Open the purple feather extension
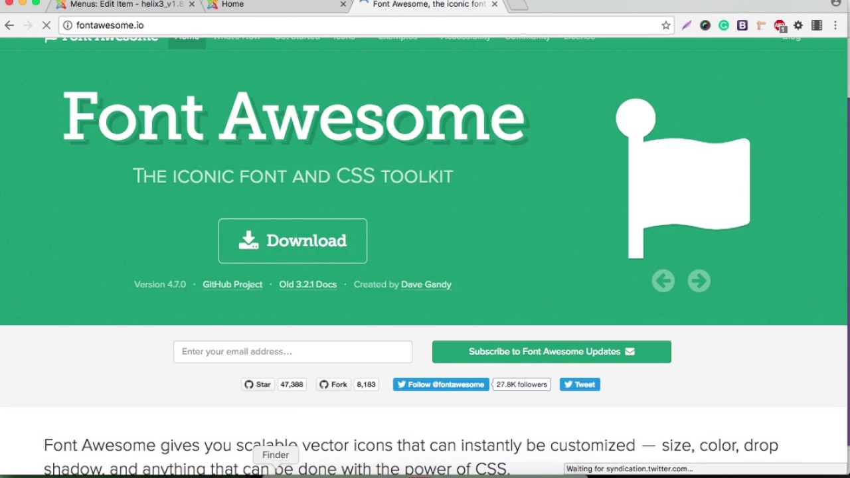This screenshot has width=850, height=478. click(x=687, y=25)
